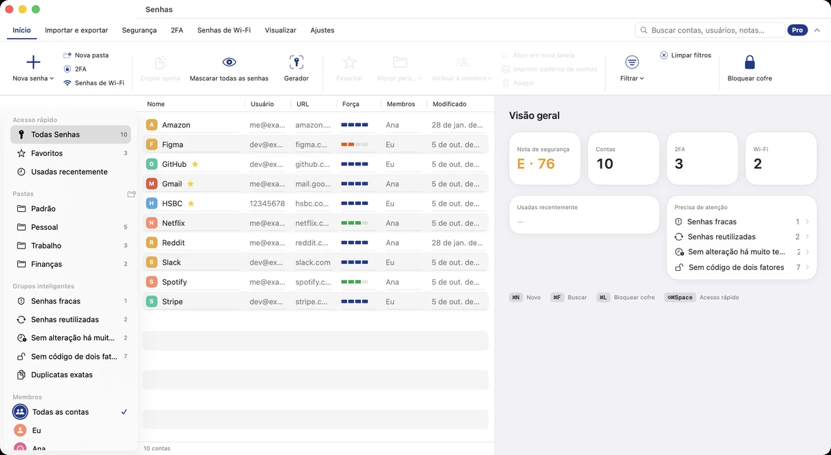
Task: Open the Nova senha dropdown arrow
Action: point(52,79)
